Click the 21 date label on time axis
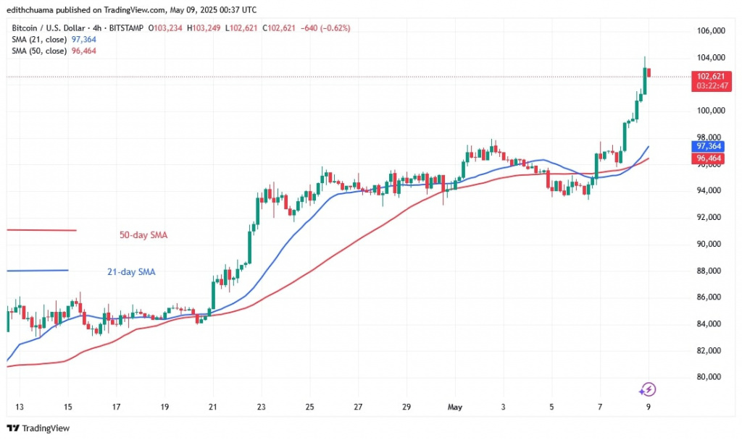Viewport: 742px width, 440px height. pos(212,407)
